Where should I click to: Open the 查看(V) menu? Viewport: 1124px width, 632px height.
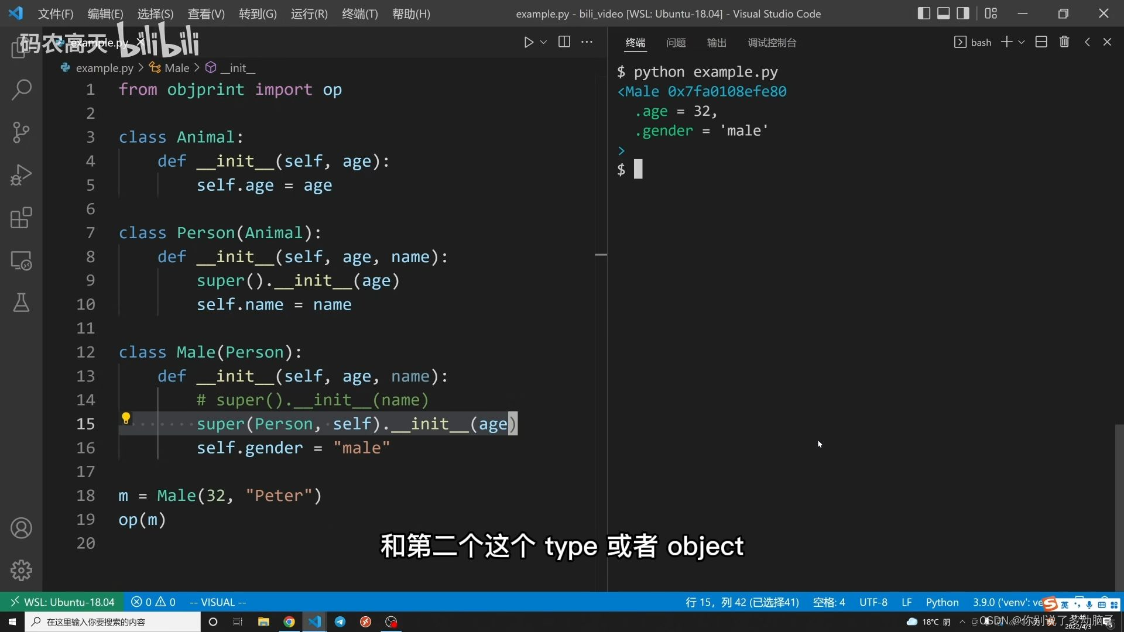click(x=206, y=13)
